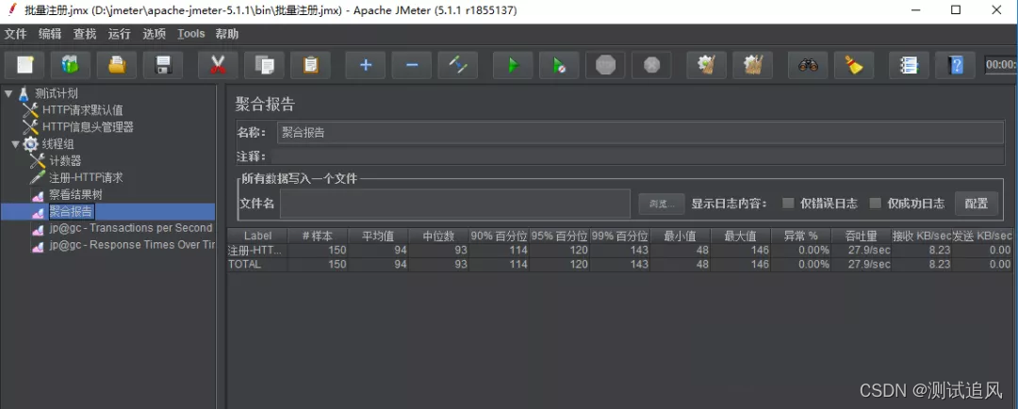Click the 中位数 column header
The height and width of the screenshot is (409, 1018).
tap(439, 236)
